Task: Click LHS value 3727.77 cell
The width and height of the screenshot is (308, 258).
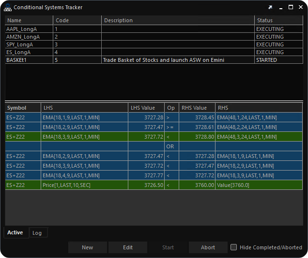Action: [146, 175]
